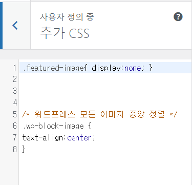This screenshot has height=185, width=192.
Task: Place cursor in .featured-image selector
Action: tap(53, 68)
